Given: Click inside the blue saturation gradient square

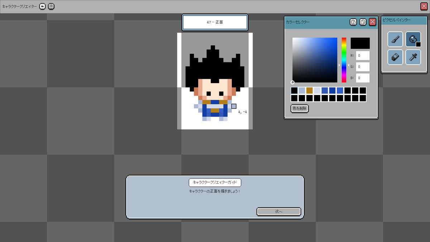Looking at the screenshot, I should coord(315,60).
